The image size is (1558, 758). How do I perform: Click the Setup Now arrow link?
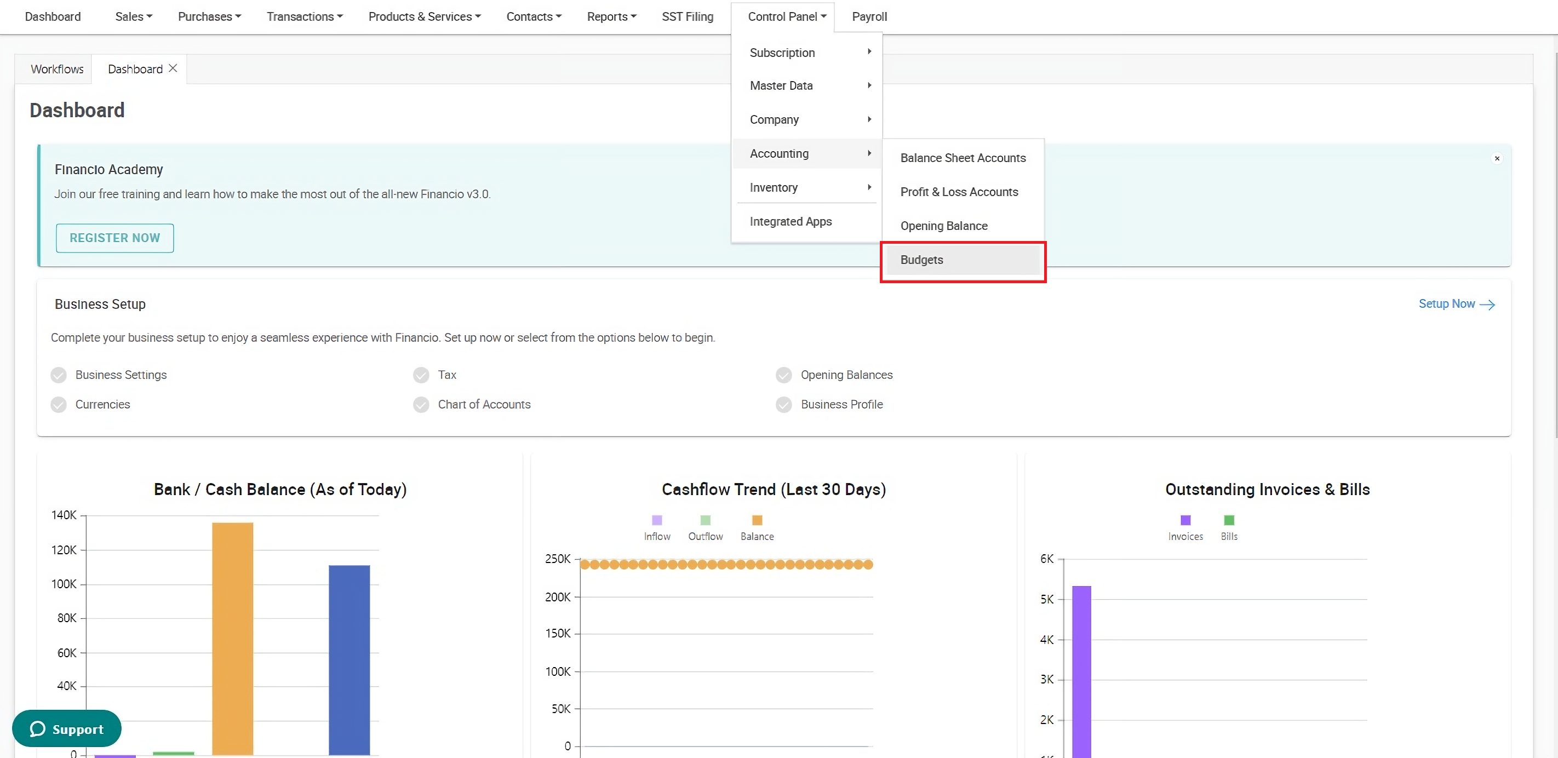pos(1457,304)
